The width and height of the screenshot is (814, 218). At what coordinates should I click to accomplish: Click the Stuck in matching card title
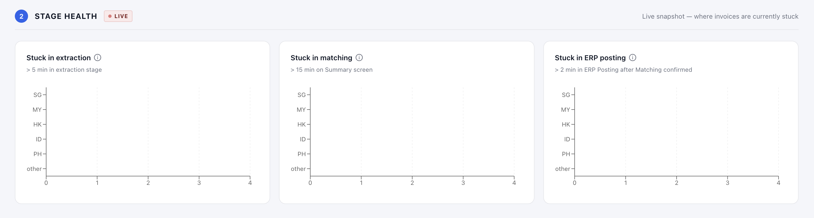[x=321, y=58]
